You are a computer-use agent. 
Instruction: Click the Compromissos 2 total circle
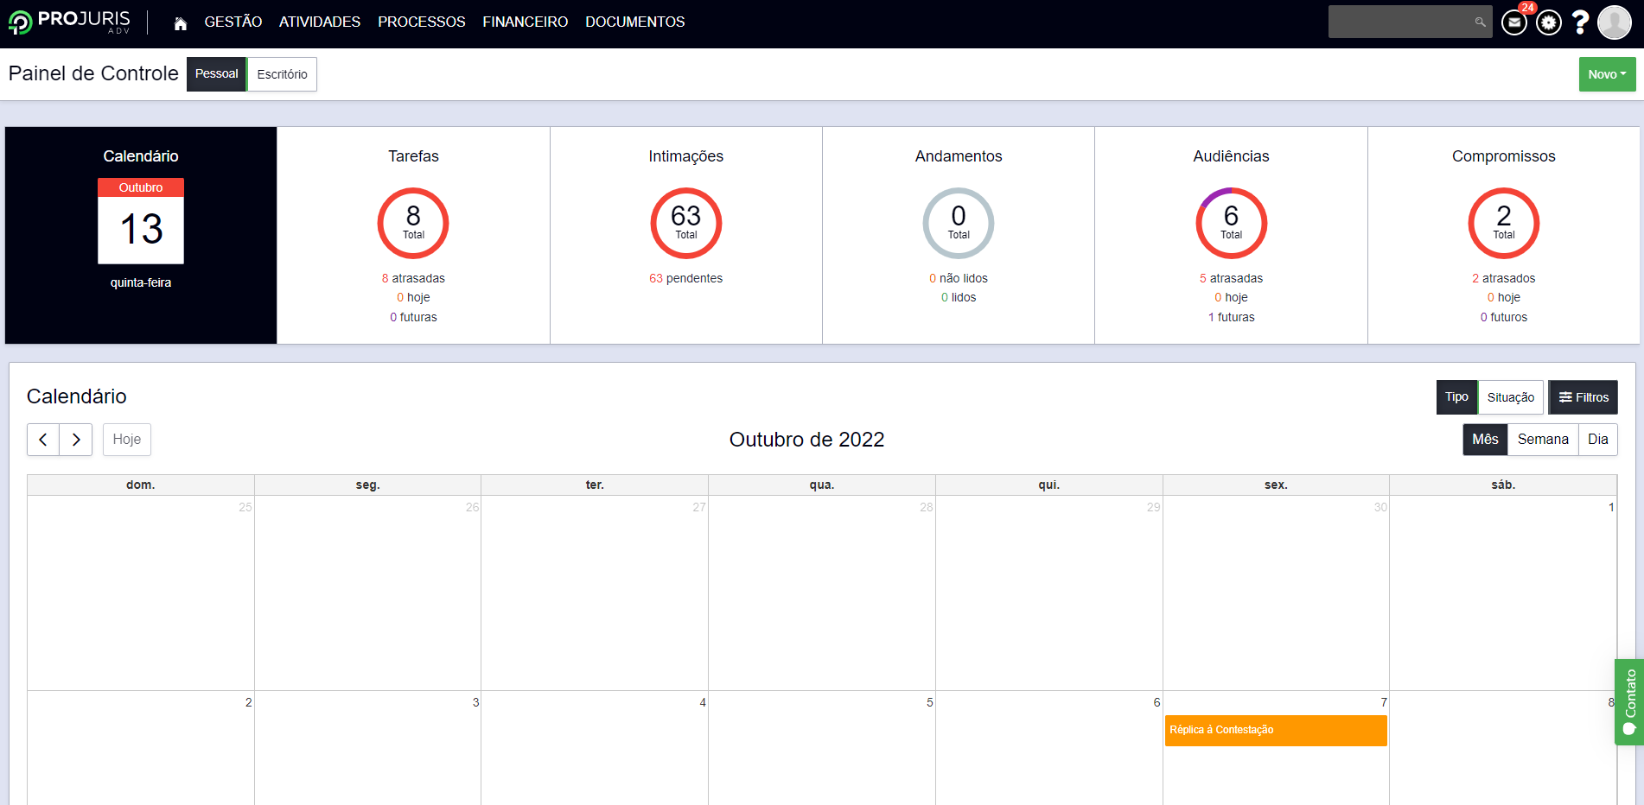1504,223
